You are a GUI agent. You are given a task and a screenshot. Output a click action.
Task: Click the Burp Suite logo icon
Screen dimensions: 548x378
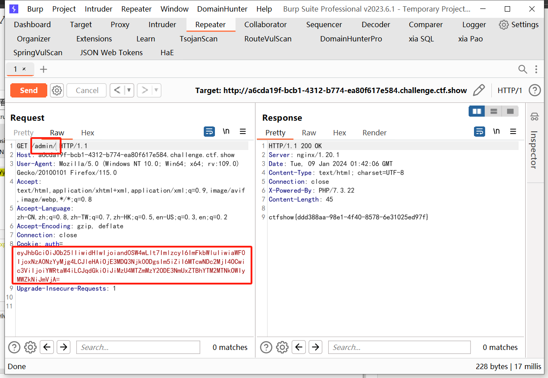point(14,9)
